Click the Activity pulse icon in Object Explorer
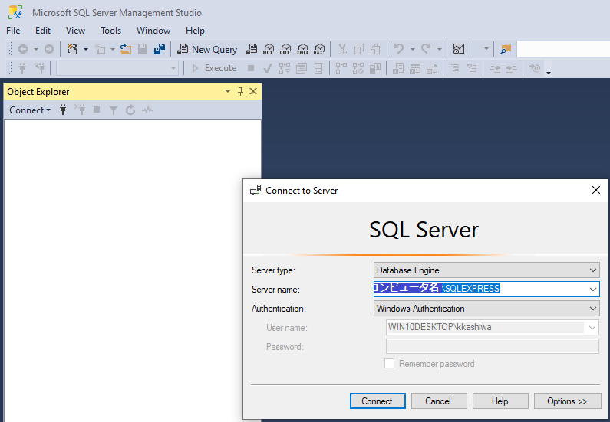This screenshot has width=610, height=422. tap(147, 110)
